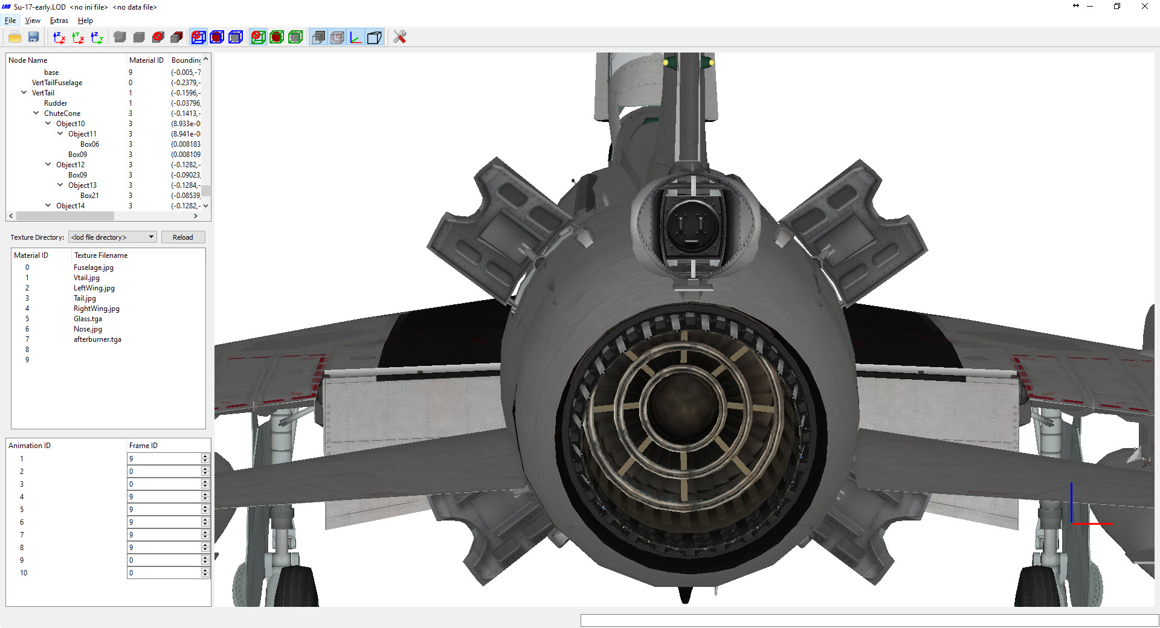The width and height of the screenshot is (1160, 628).
Task: Open the View menu
Action: click(x=33, y=21)
